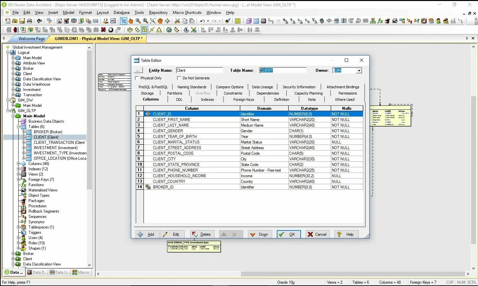Click the ellipsis button beside Entity Name
The width and height of the screenshot is (478, 286).
tap(138, 70)
